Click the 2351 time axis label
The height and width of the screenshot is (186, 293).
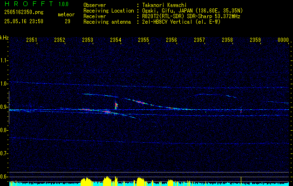pos(31,40)
